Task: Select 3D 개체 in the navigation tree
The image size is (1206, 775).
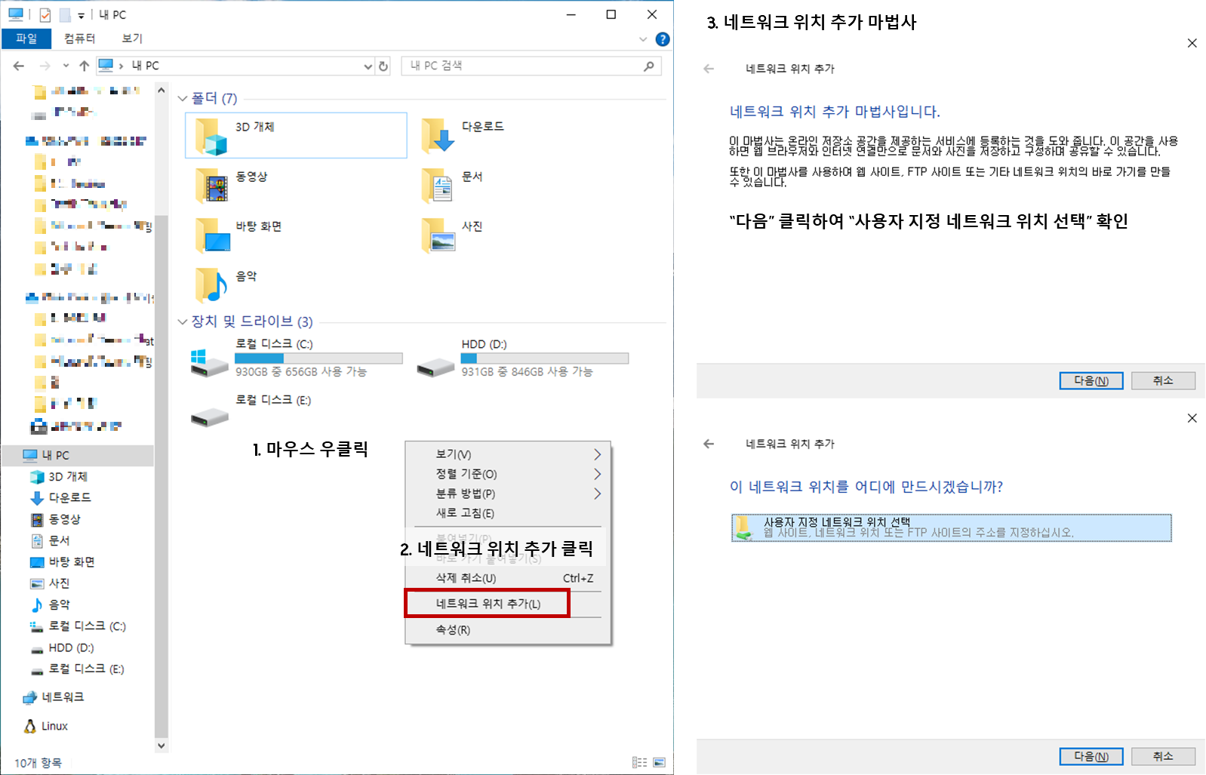Action: [x=68, y=477]
